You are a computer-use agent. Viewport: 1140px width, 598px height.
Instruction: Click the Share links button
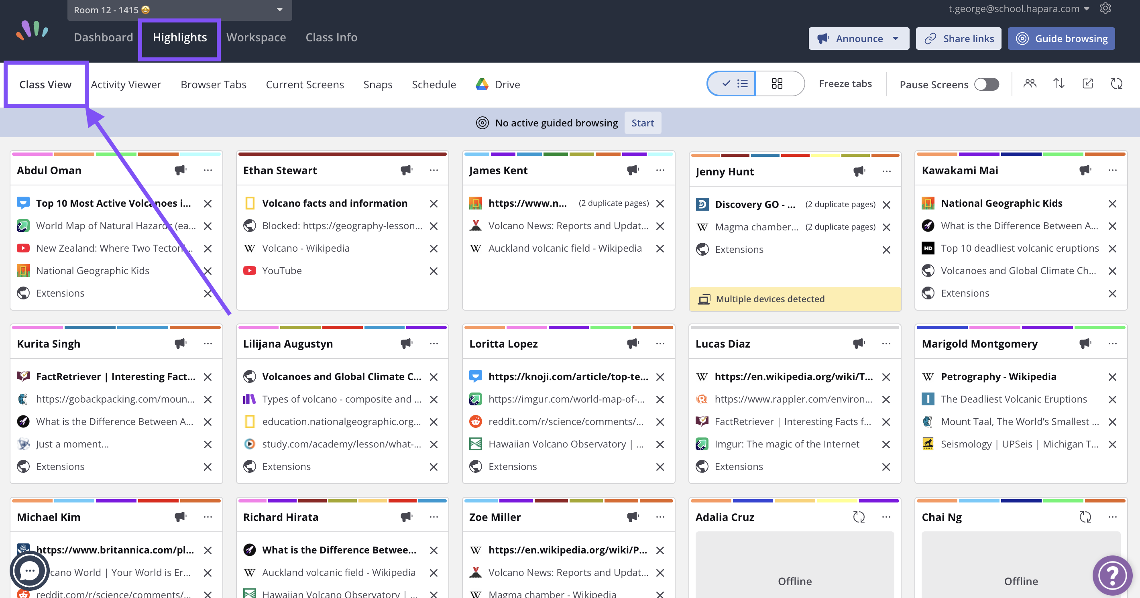pyautogui.click(x=959, y=39)
